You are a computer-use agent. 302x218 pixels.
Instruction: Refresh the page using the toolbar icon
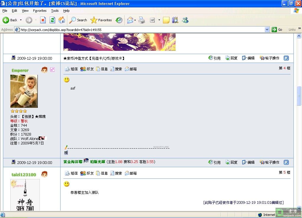pos(53,20)
